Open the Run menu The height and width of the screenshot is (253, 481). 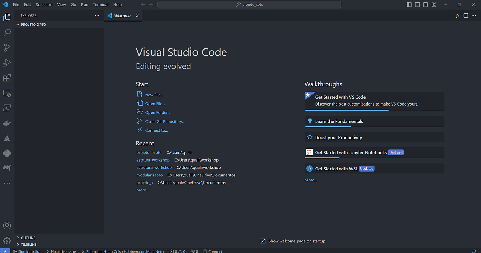(85, 4)
